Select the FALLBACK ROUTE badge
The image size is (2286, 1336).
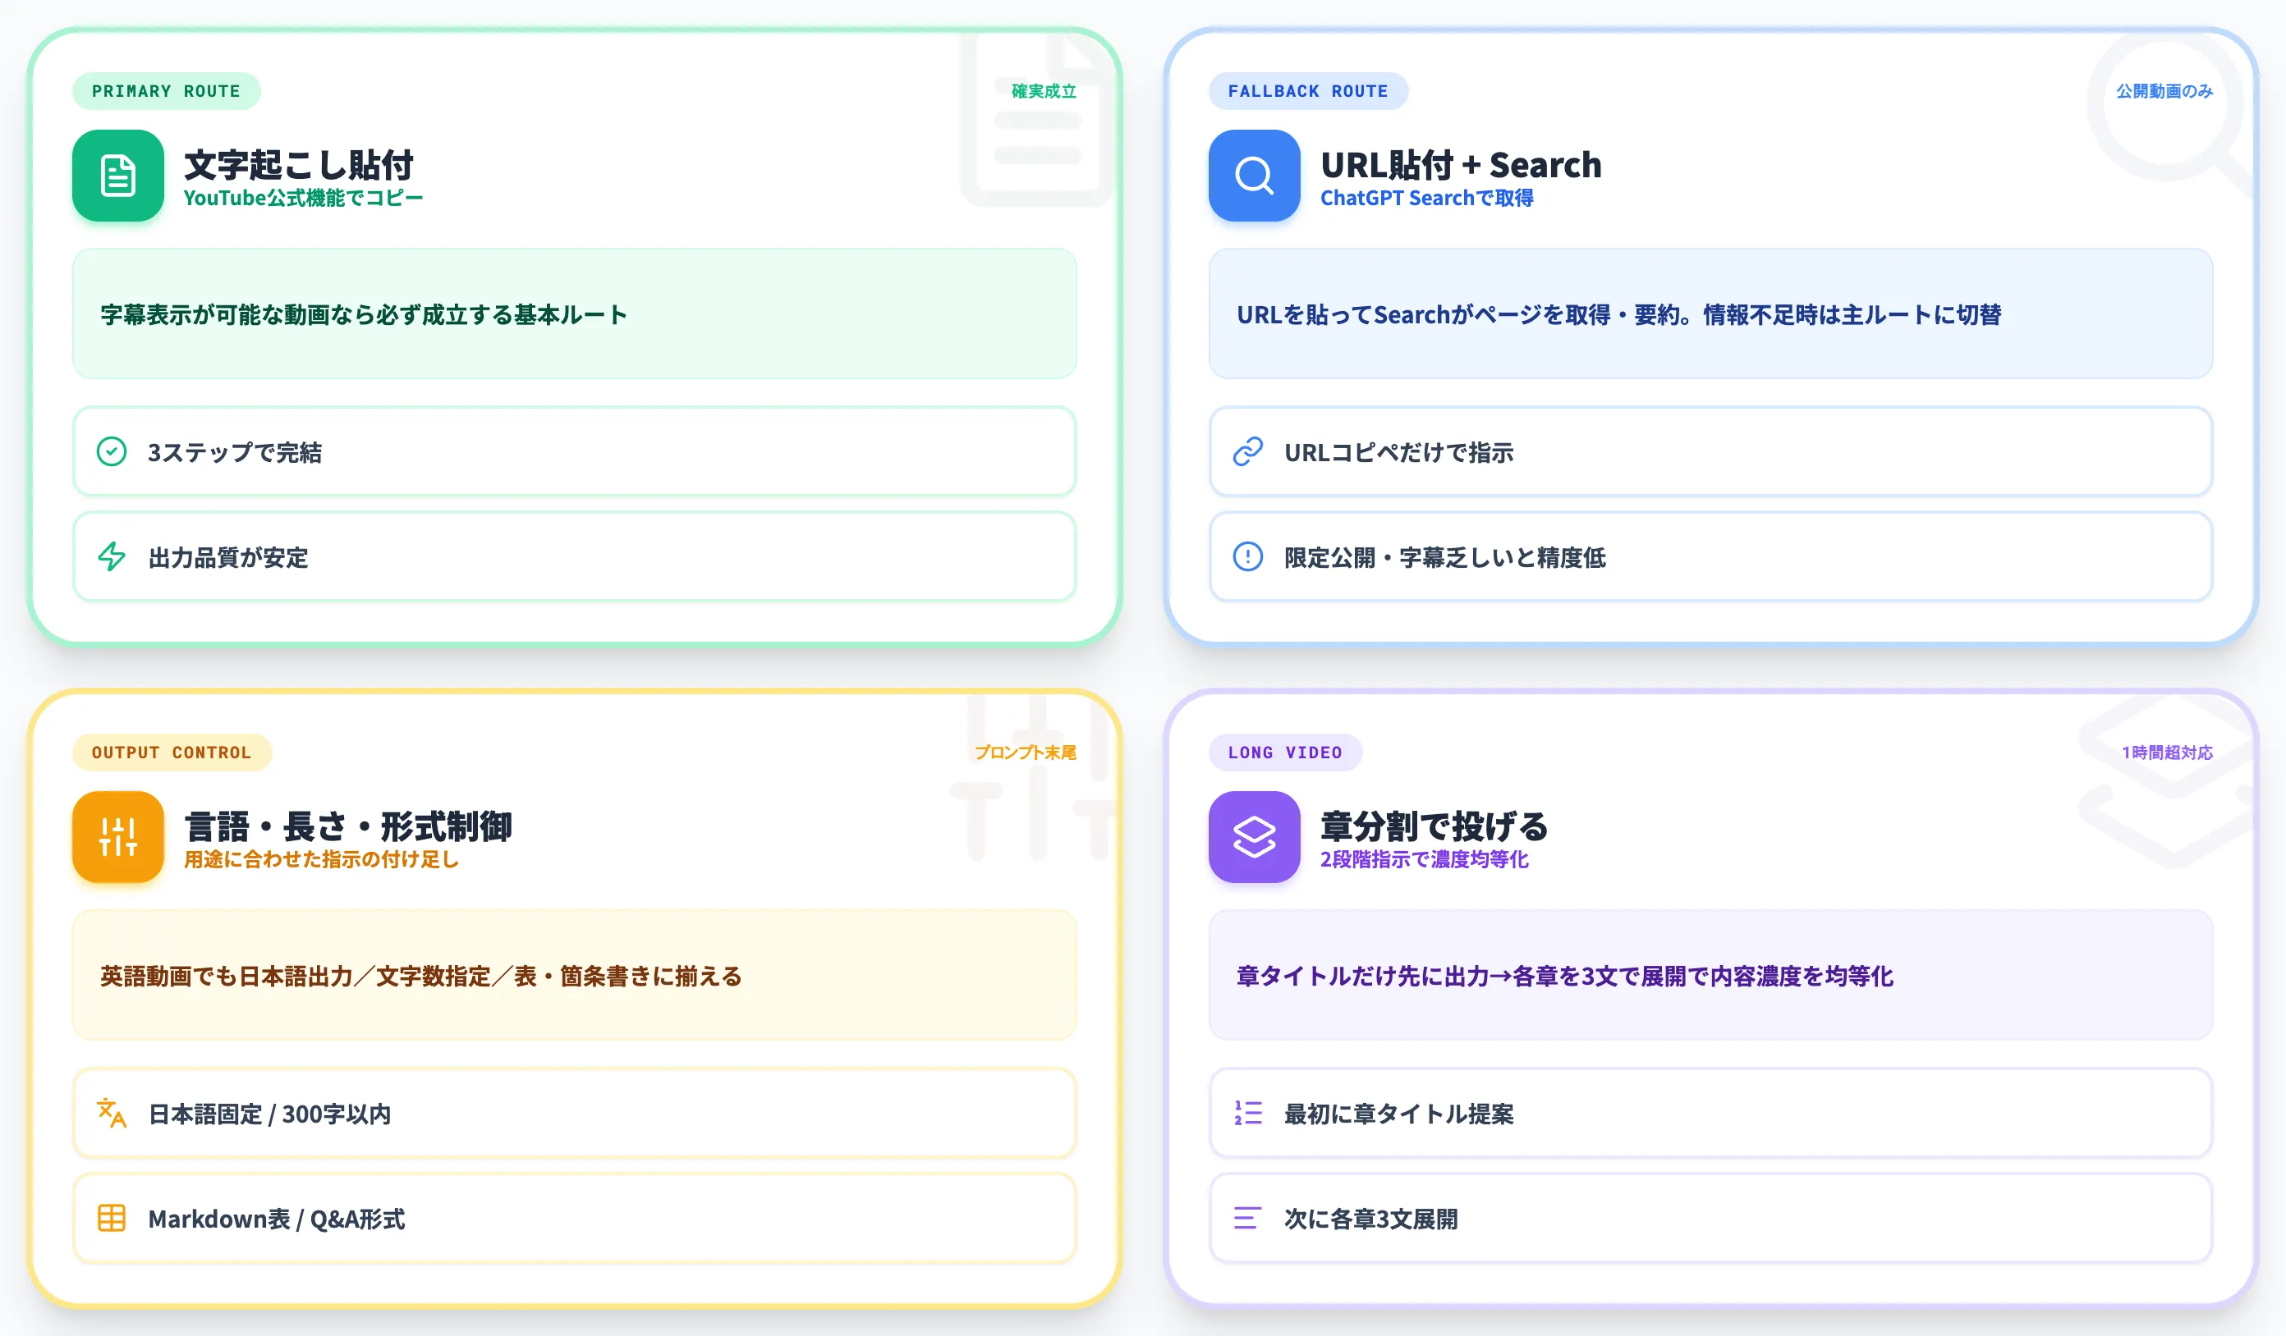click(x=1308, y=92)
